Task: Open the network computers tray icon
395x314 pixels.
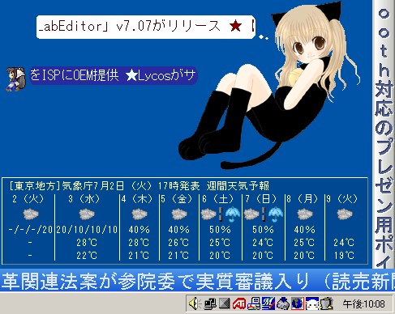Action: tap(210, 304)
